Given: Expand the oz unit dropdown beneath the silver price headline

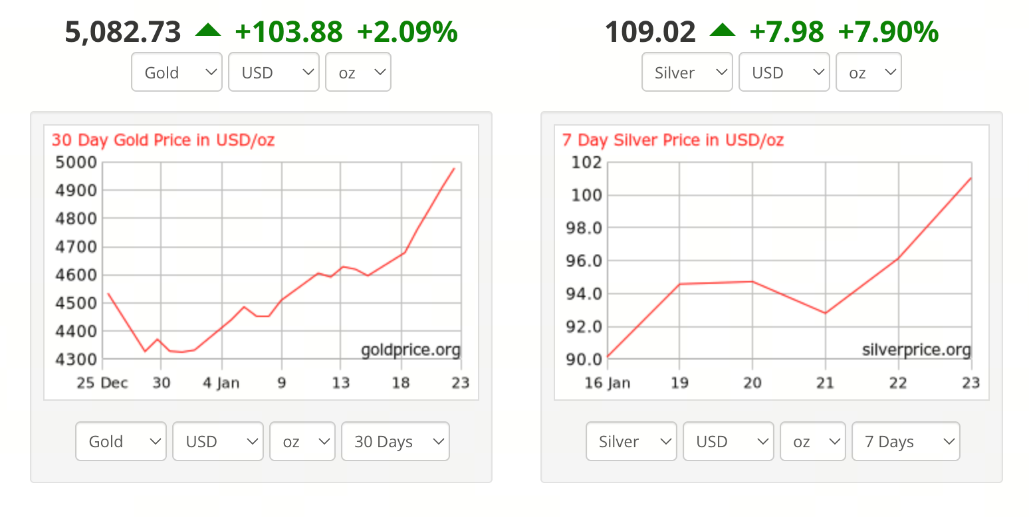Looking at the screenshot, I should point(868,72).
